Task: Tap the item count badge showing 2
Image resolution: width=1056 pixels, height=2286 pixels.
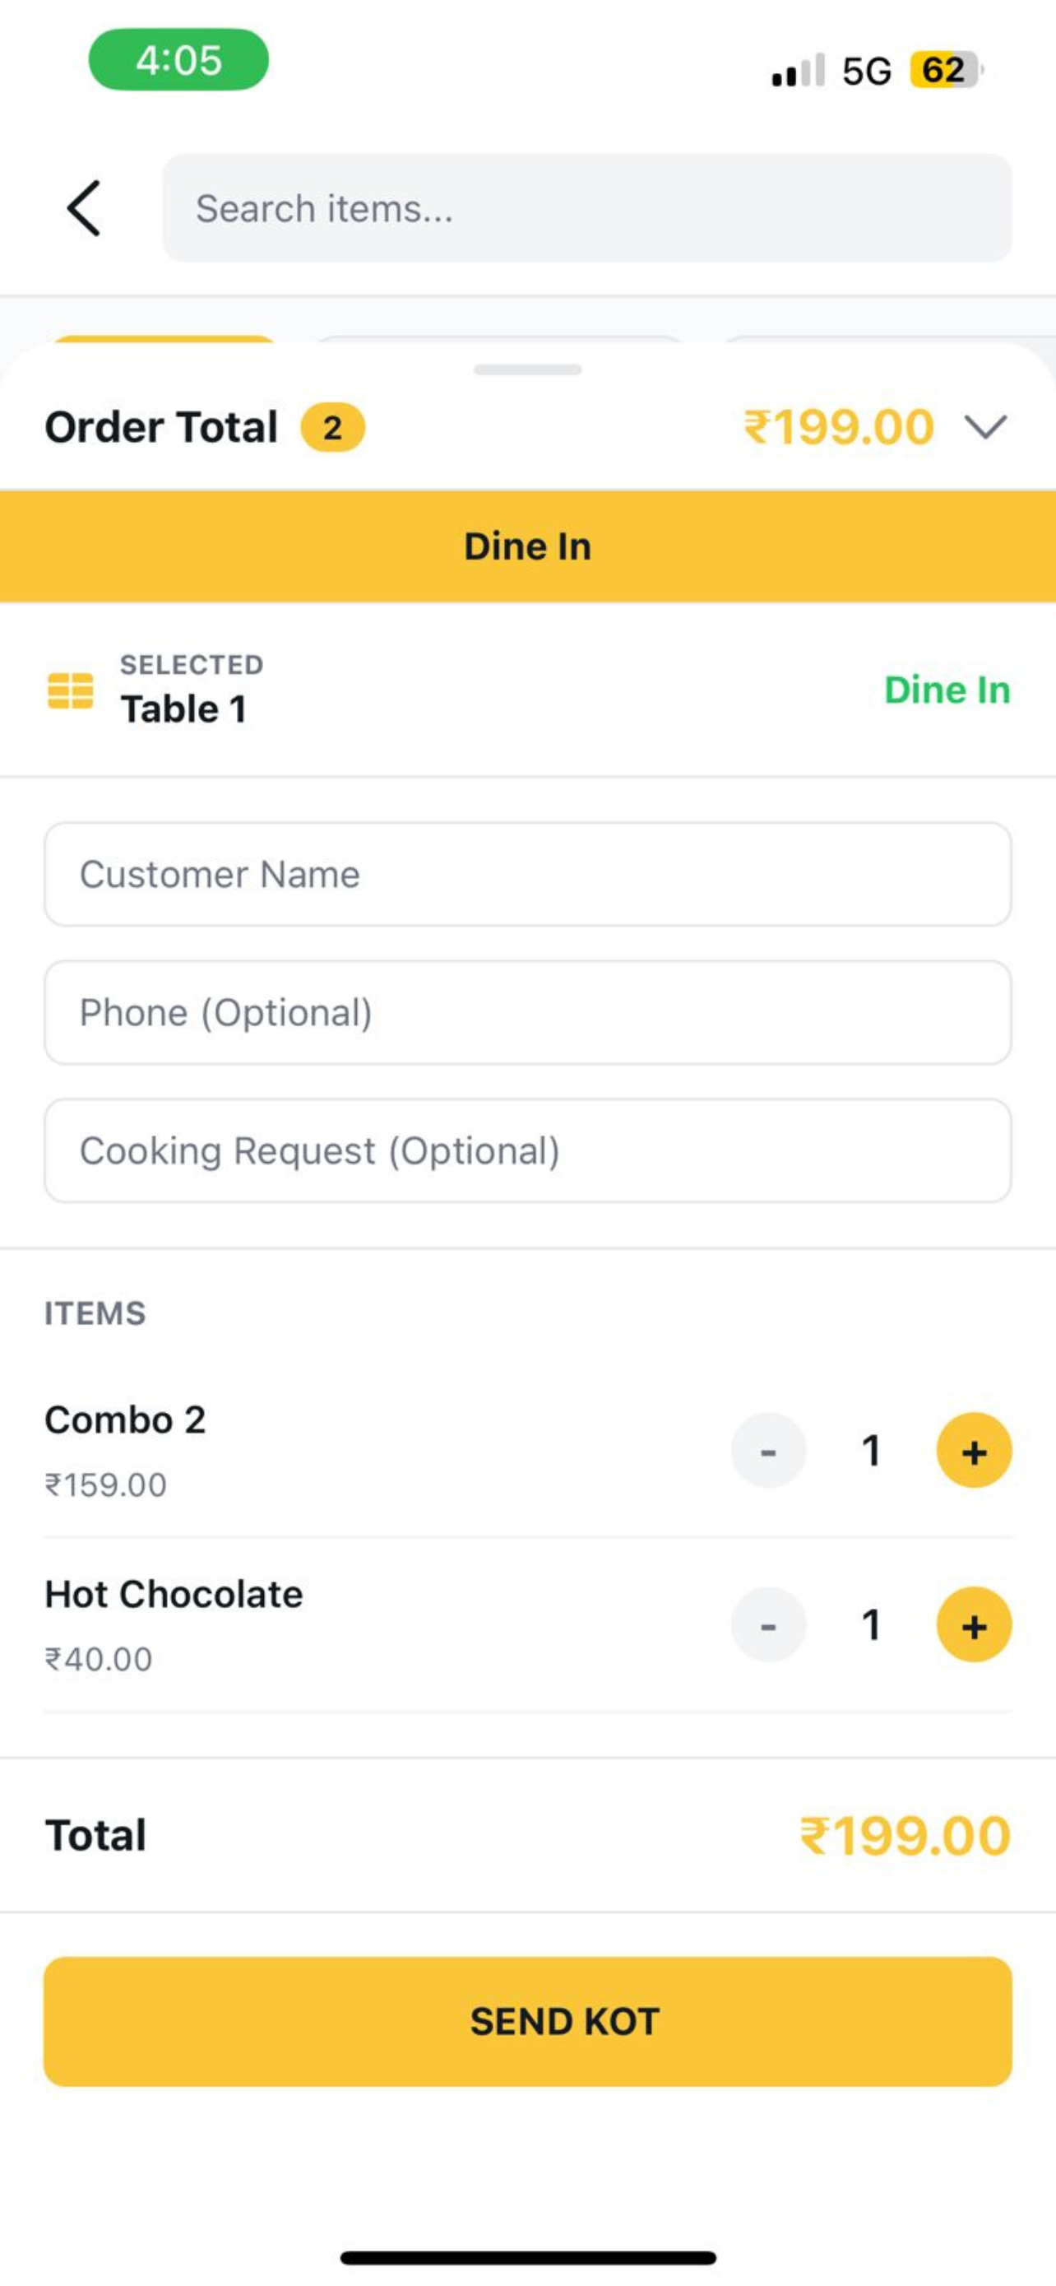Action: [332, 428]
